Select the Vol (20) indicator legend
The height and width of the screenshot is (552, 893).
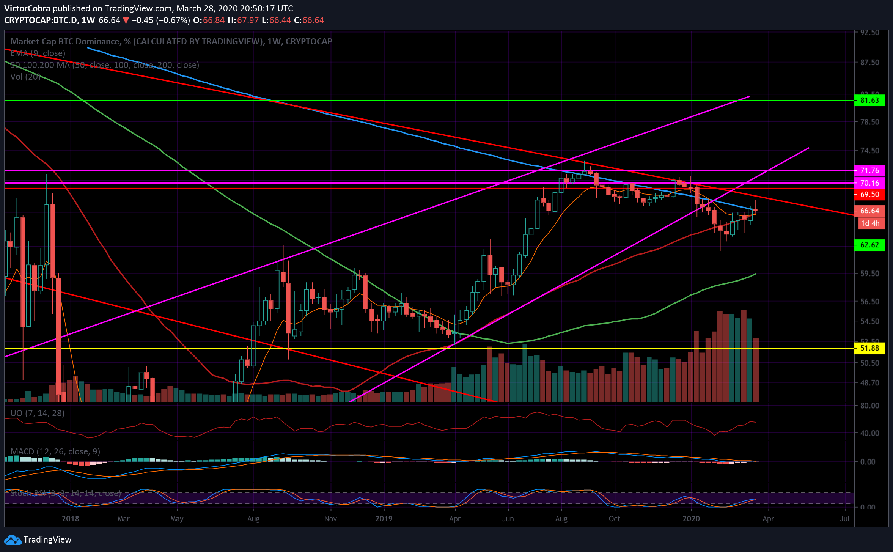pyautogui.click(x=25, y=77)
